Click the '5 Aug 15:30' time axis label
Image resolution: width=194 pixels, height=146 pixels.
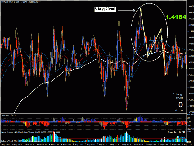pyautogui.click(x=126, y=144)
